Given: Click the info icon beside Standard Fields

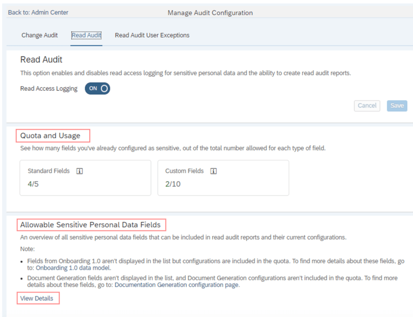Looking at the screenshot, I should point(79,171).
